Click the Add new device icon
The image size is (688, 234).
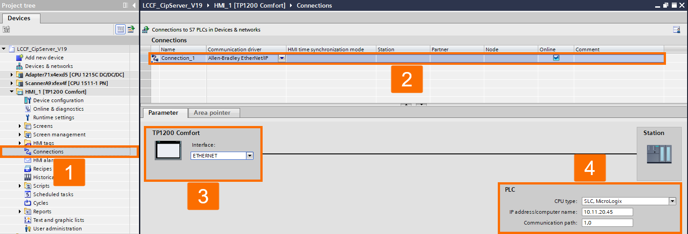pos(19,58)
